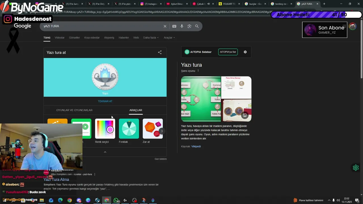363x204 pixels.
Task: Open Chrome from the Windows taskbar
Action: coord(69,200)
